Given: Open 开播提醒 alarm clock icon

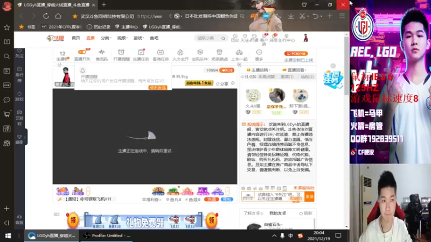Looking at the screenshot, I should (121, 55).
